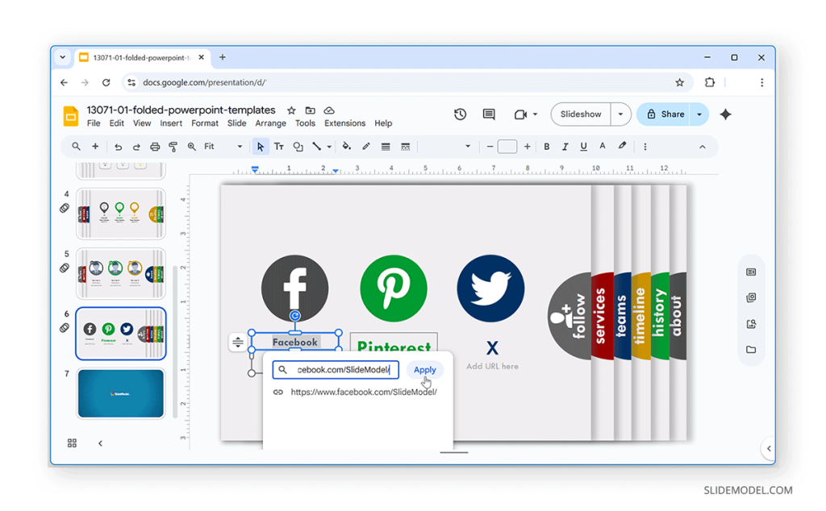
Task: Toggle bold formatting
Action: coord(546,147)
